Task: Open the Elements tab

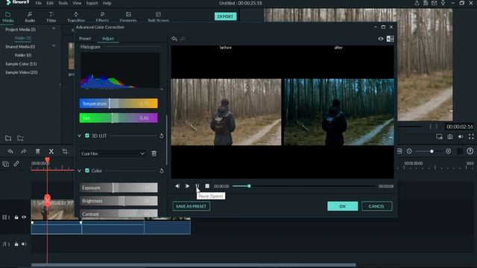Action: pyautogui.click(x=128, y=17)
